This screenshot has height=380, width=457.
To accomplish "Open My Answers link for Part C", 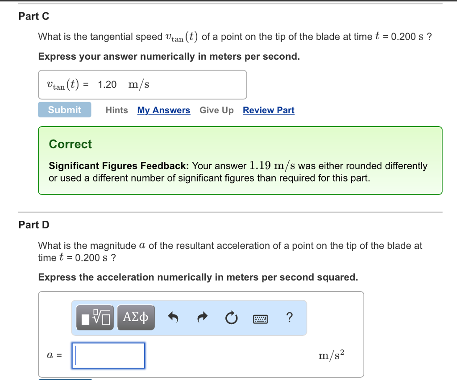I will coord(164,110).
